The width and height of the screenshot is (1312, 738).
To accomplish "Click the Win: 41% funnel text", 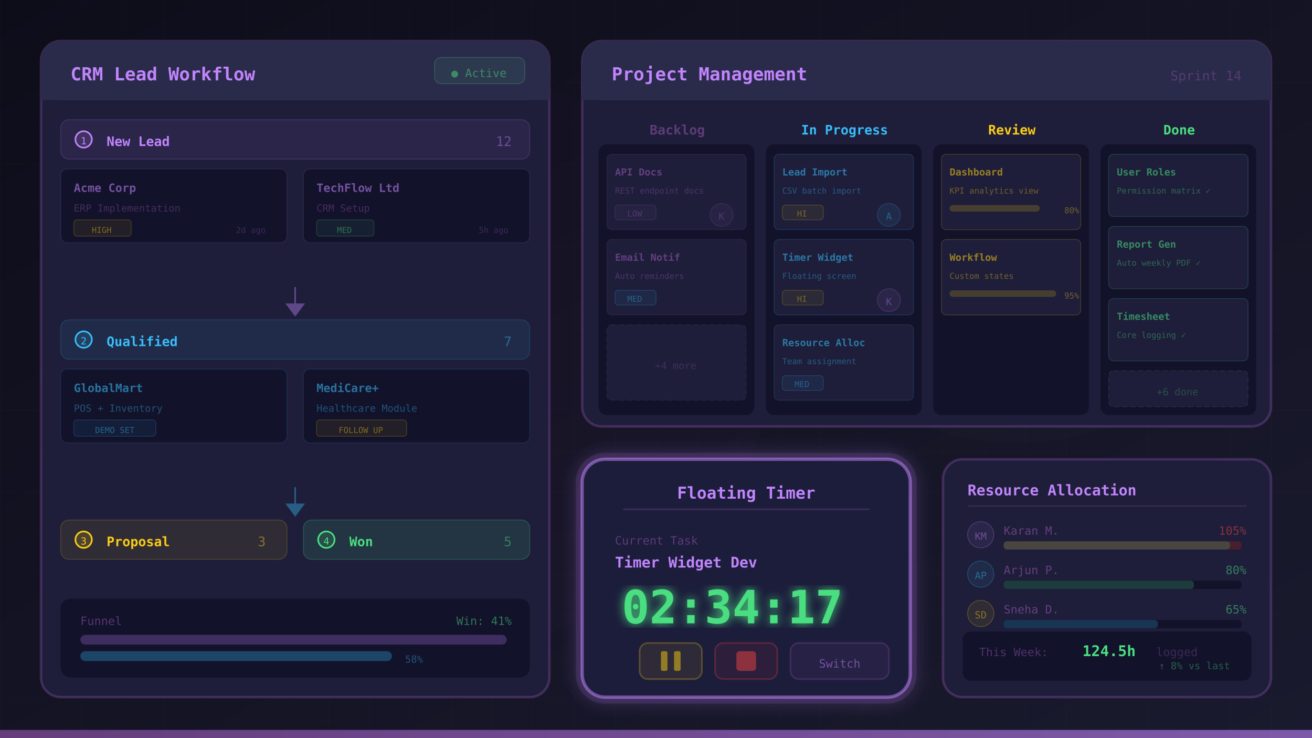I will pyautogui.click(x=483, y=621).
